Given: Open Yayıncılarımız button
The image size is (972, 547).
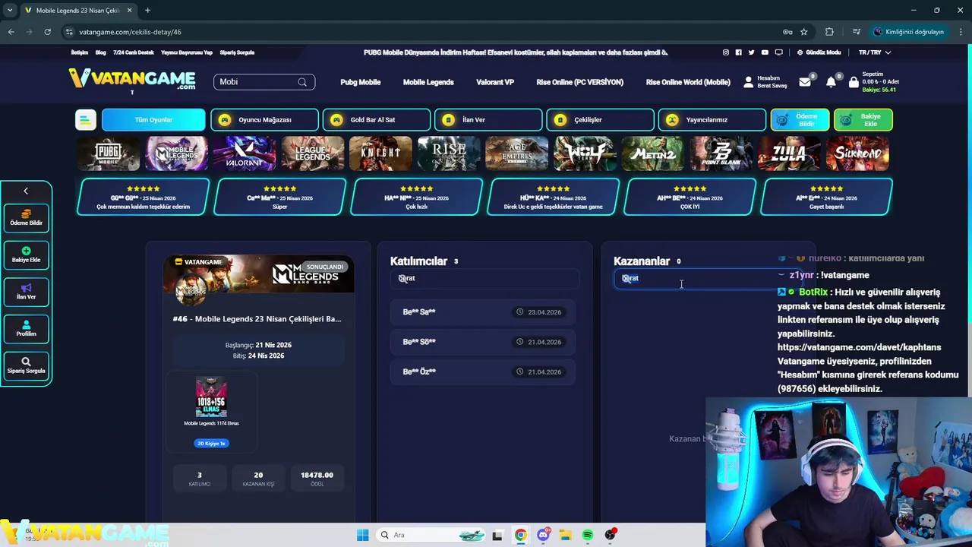Looking at the screenshot, I should pyautogui.click(x=712, y=120).
